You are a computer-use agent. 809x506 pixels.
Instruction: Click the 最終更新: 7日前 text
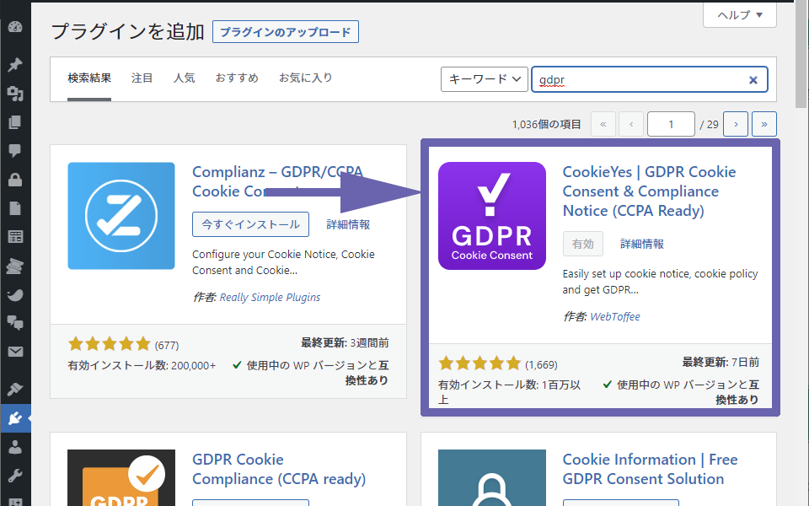pos(721,362)
